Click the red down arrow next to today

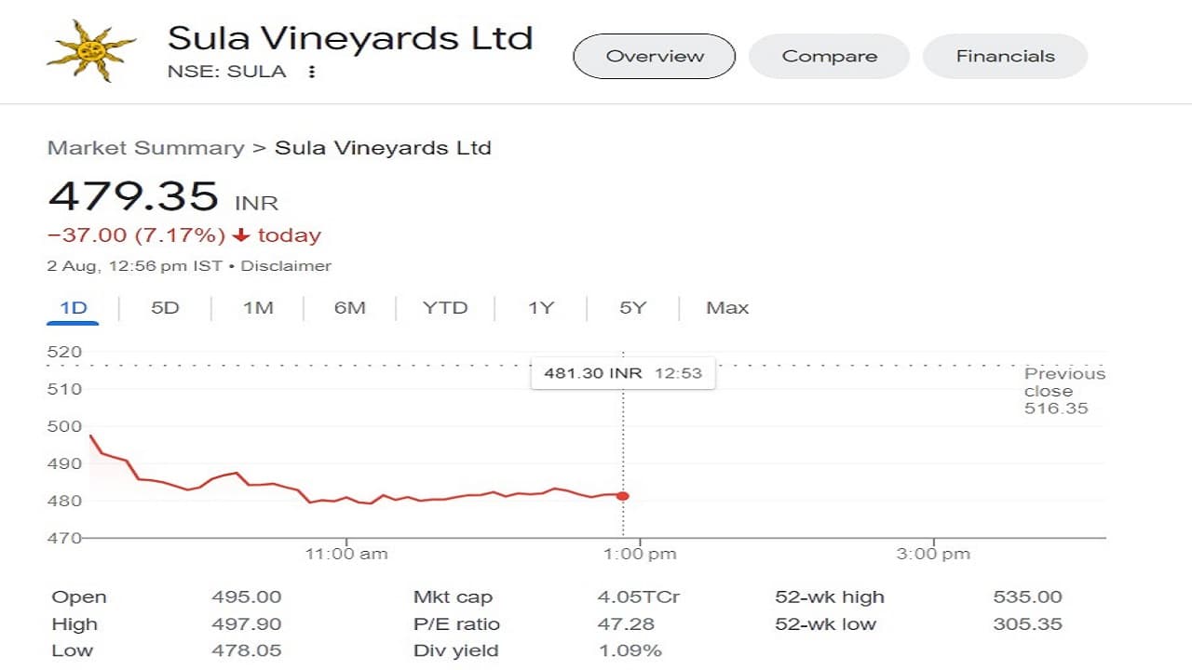[x=241, y=235]
